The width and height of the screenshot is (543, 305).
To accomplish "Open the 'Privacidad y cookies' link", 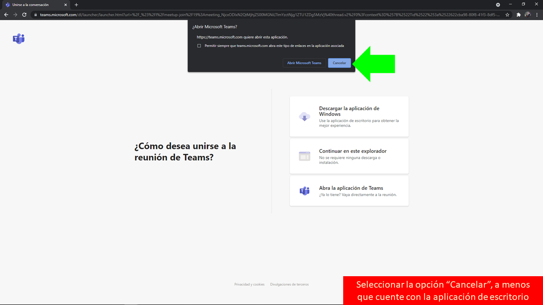I will (x=249, y=284).
